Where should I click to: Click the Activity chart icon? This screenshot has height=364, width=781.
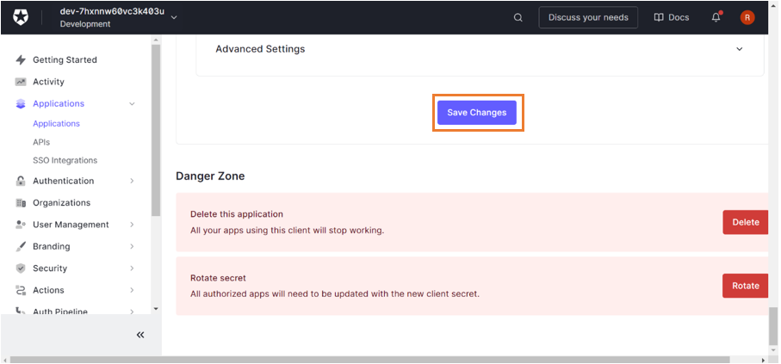pos(21,82)
